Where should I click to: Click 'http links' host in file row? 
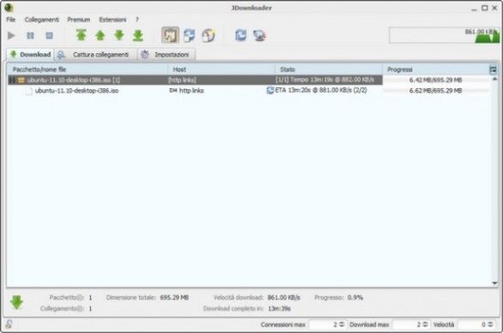pos(191,91)
